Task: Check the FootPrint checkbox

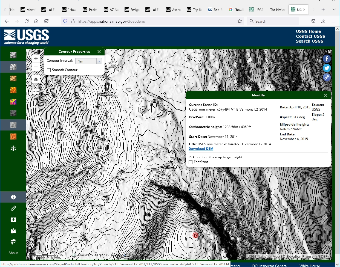Action: (x=191, y=162)
